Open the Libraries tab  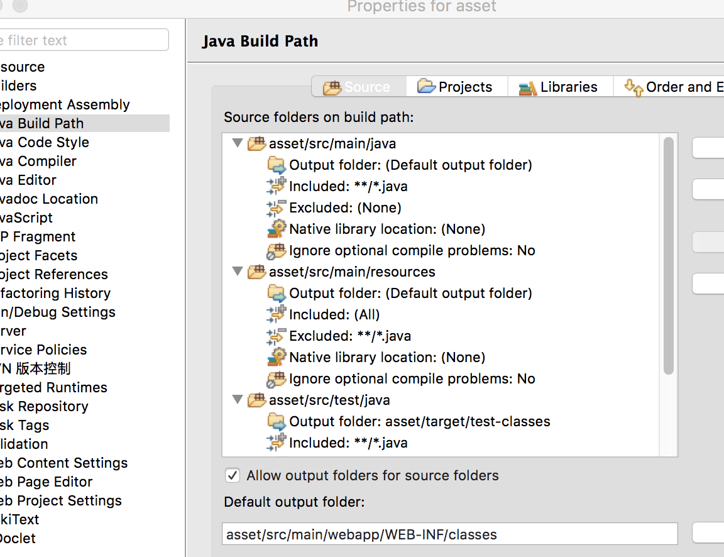[559, 87]
